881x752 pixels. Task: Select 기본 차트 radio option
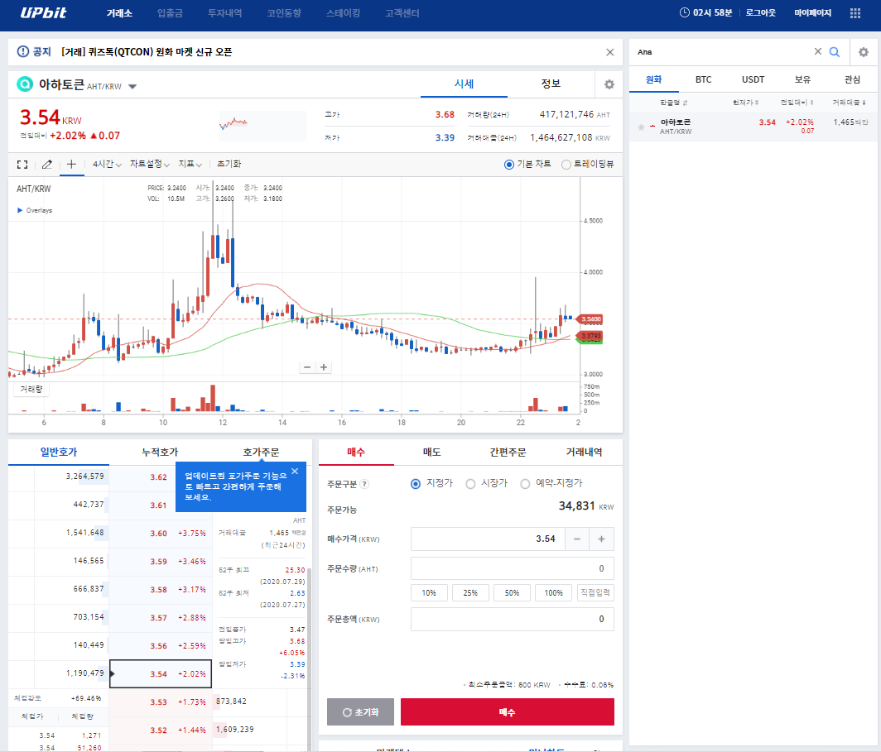tap(509, 165)
